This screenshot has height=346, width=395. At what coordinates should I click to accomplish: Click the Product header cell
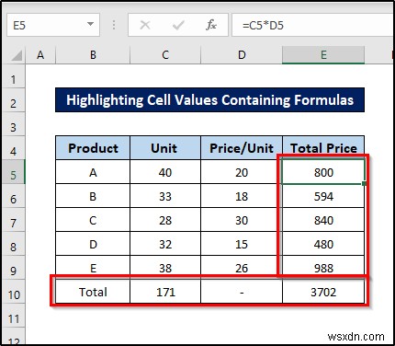pos(93,148)
